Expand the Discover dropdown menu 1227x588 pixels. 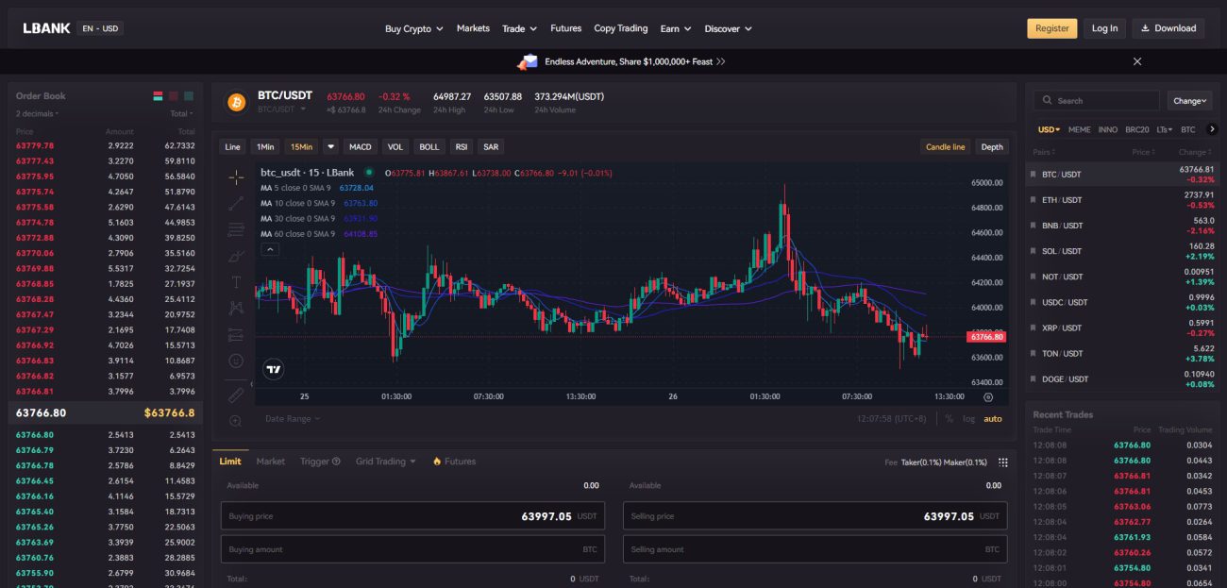pos(728,29)
